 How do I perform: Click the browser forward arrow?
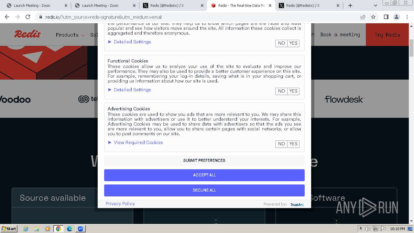pyautogui.click(x=17, y=17)
